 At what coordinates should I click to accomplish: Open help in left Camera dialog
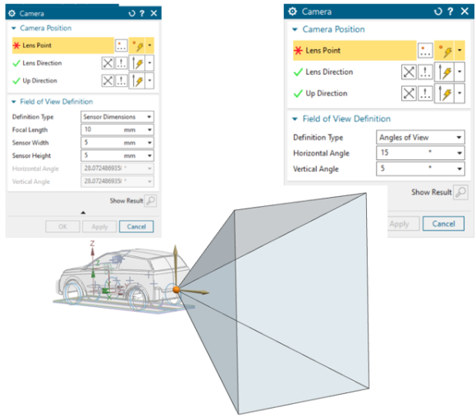click(x=142, y=13)
